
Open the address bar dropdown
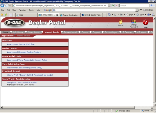coord(109,5)
